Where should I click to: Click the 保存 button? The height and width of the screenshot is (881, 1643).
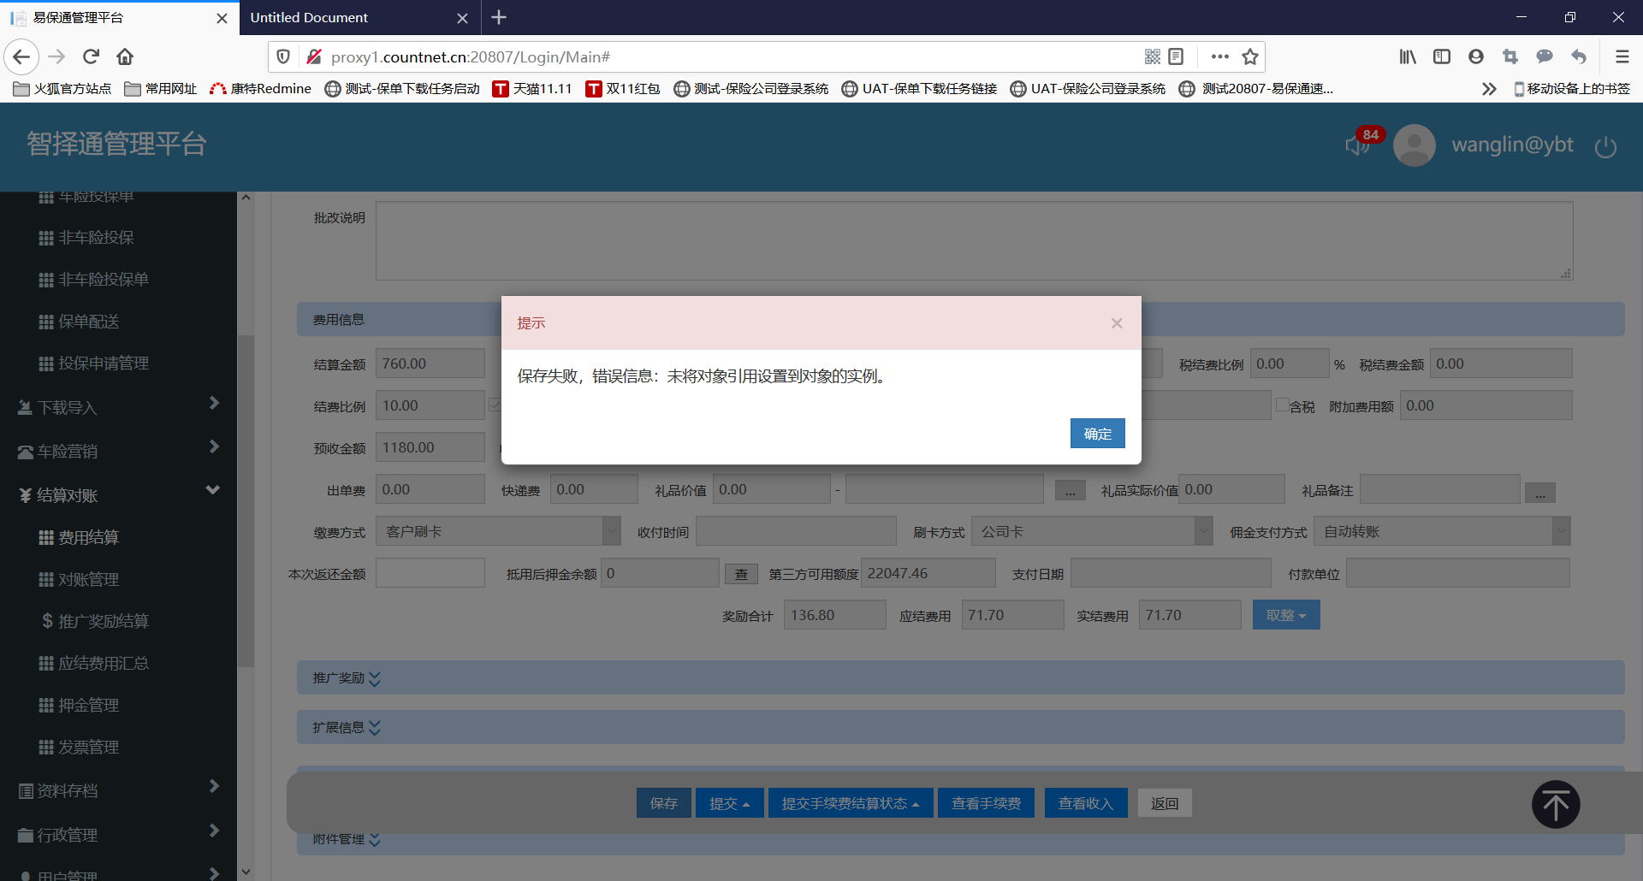[x=663, y=803]
